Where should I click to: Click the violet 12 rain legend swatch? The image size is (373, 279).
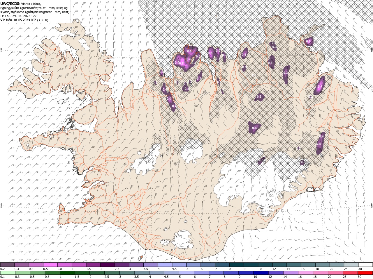click(276, 273)
